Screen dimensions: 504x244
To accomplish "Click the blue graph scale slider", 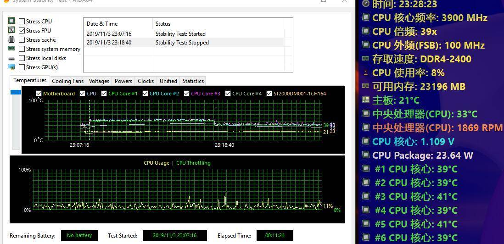I will pyautogui.click(x=16, y=92).
